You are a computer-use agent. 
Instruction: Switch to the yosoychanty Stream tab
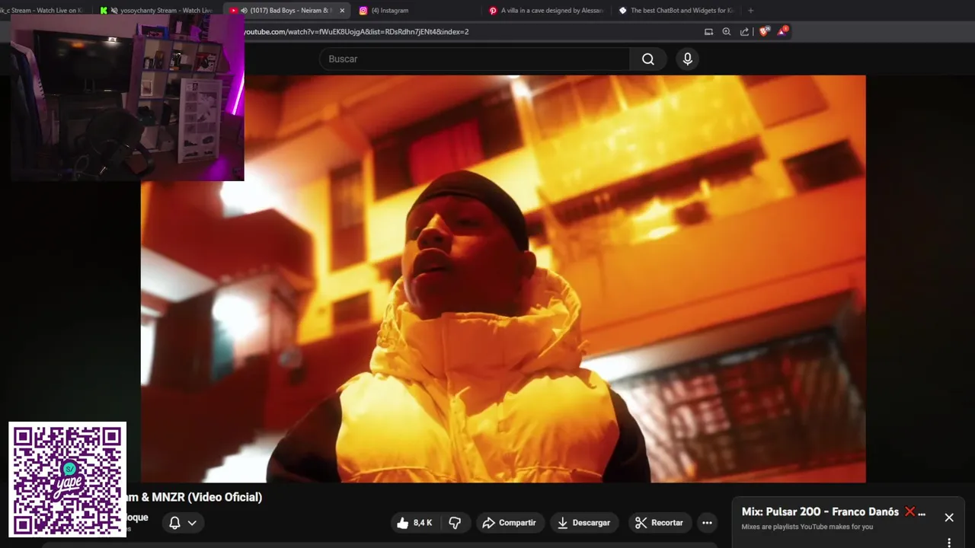pyautogui.click(x=158, y=11)
